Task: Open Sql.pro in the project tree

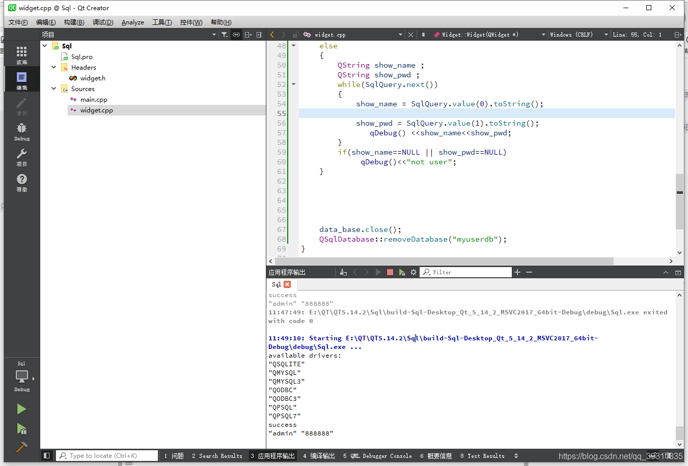Action: [81, 56]
